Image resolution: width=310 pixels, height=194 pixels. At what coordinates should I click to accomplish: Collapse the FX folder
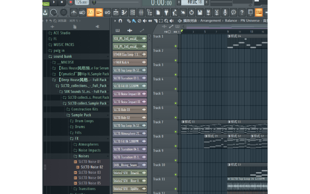(72, 138)
